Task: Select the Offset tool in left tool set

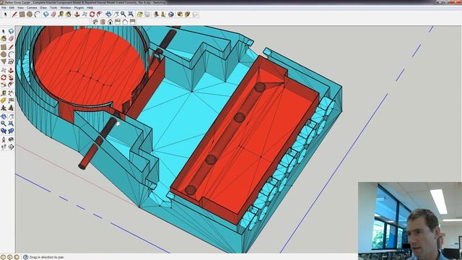Action: [x=11, y=84]
